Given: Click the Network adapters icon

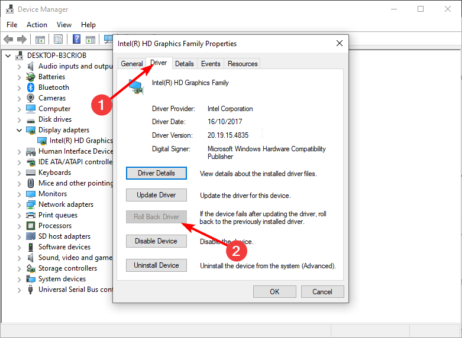Looking at the screenshot, I should point(31,204).
